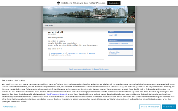Viewport: 178px width, 111px height.
Task: Open Krasnogorsk FT-2 Panorama in Kategorien widget
Action: [119, 44]
